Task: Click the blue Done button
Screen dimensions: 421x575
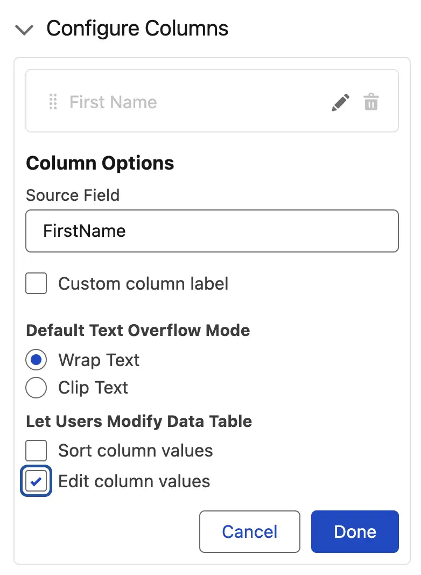Action: pyautogui.click(x=355, y=531)
